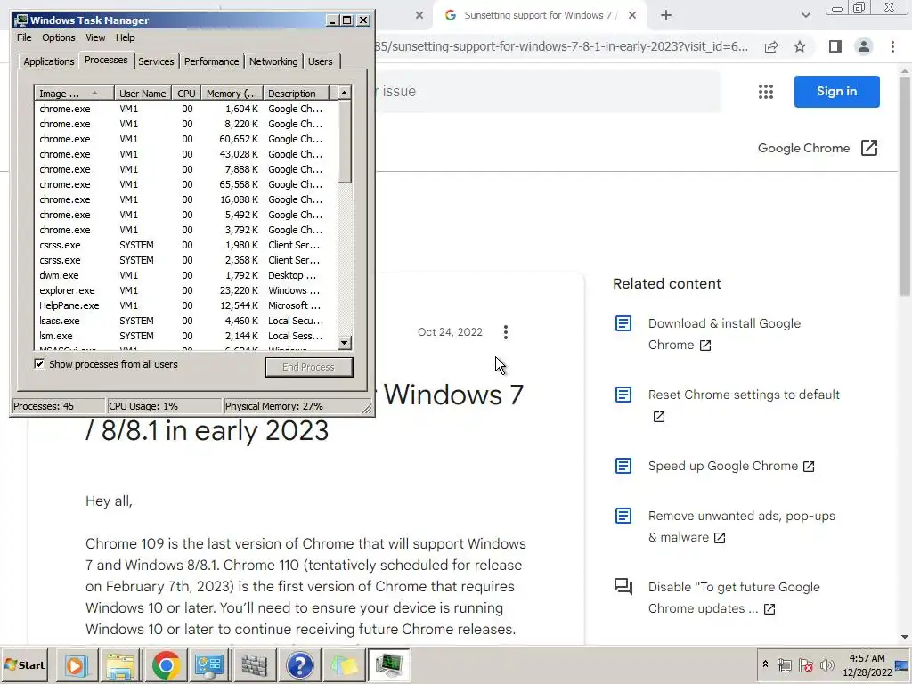Open the Speed up Google Chrome link
The image size is (912, 684).
pyautogui.click(x=731, y=466)
